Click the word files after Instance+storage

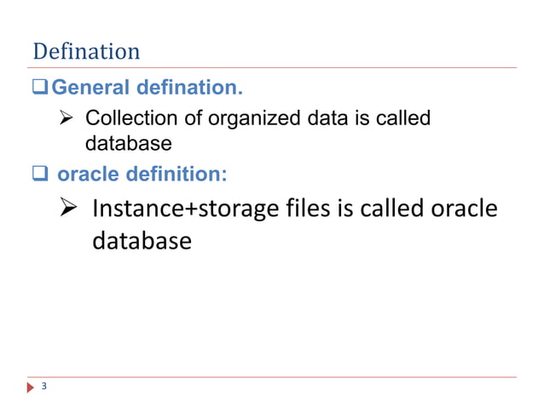click(308, 208)
